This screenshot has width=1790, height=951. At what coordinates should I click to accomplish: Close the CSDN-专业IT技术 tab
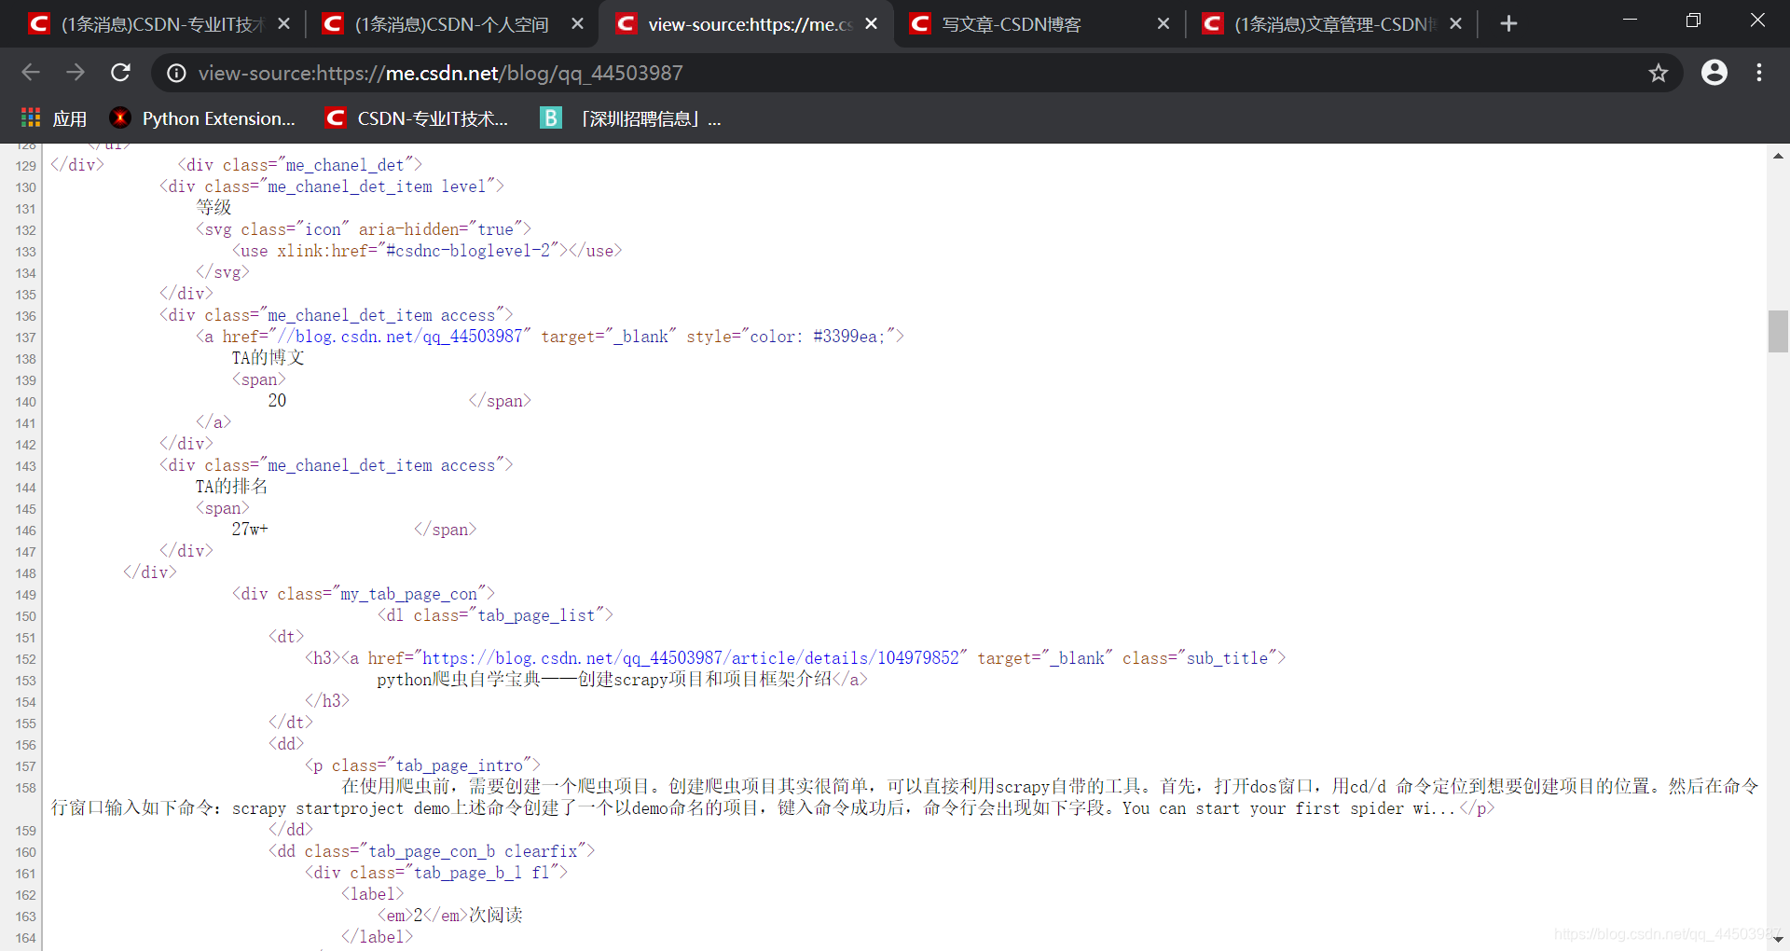(284, 24)
